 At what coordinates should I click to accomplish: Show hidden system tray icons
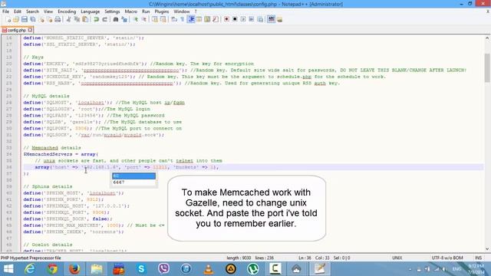410,269
